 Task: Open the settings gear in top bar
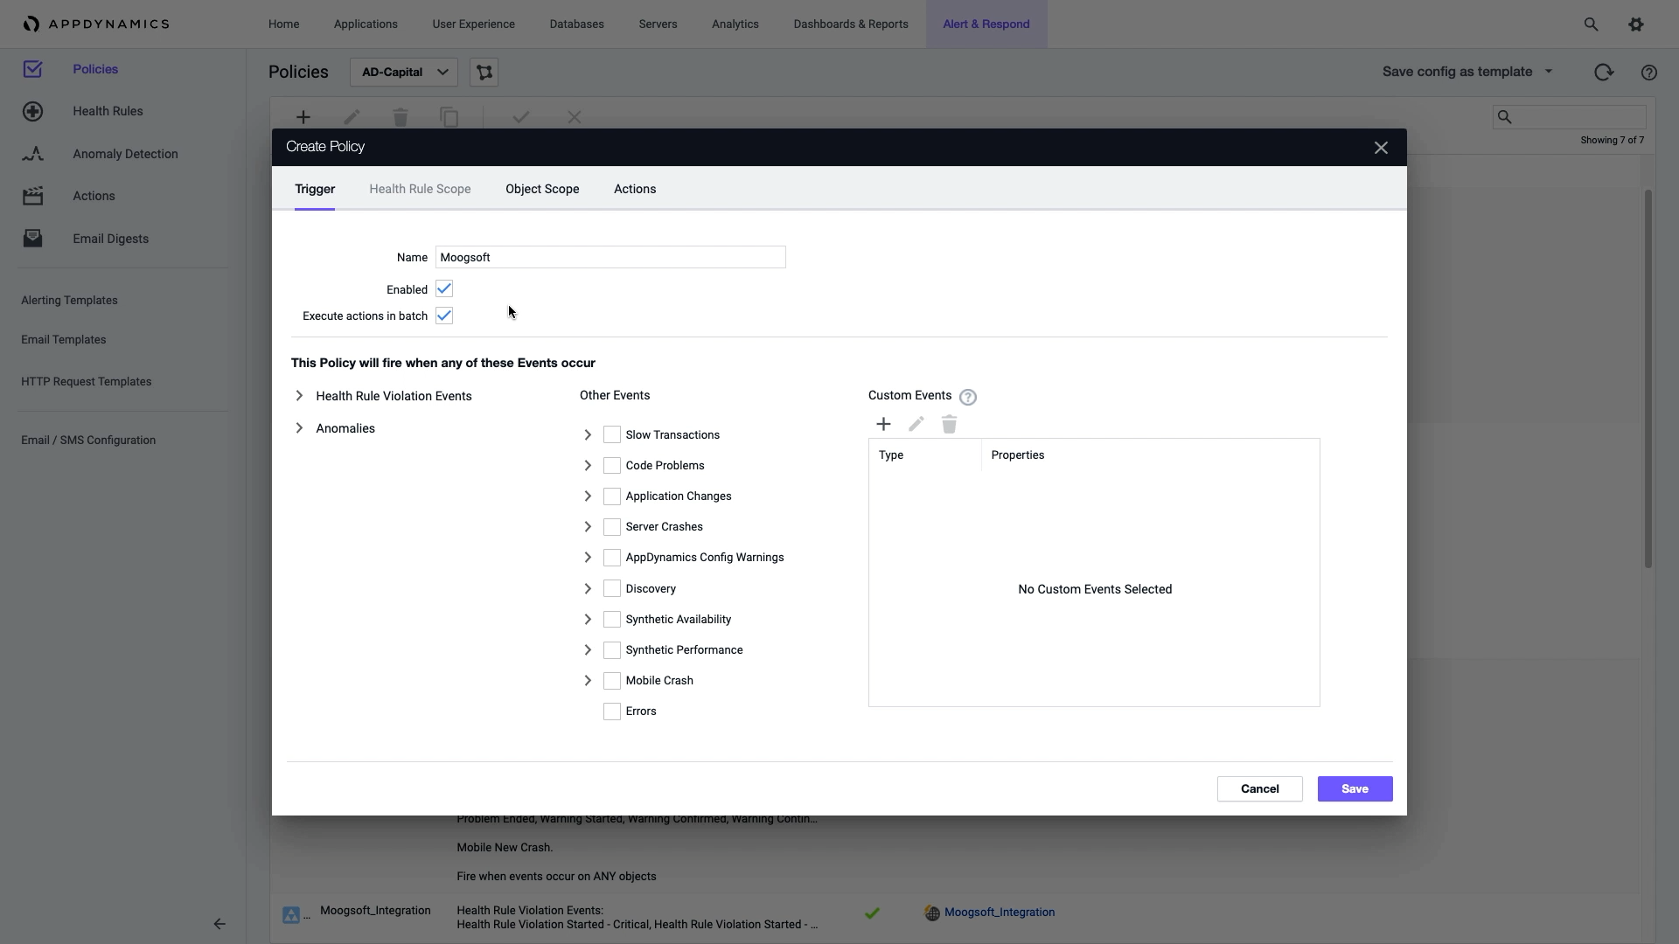pos(1636,24)
